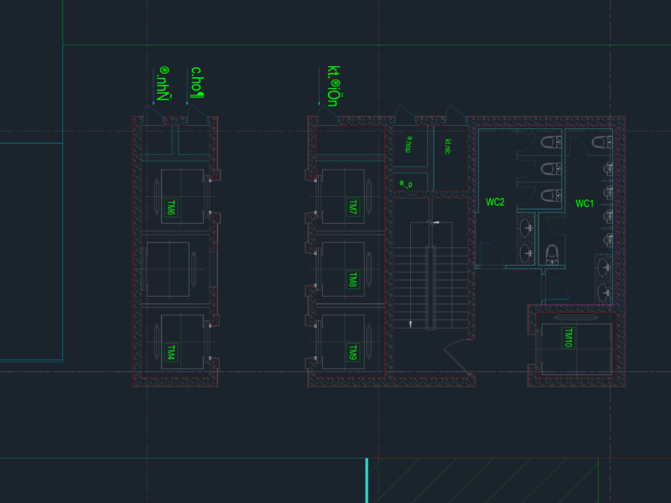Select the toilet below the WC2 sinks
The width and height of the screenshot is (671, 503).
pyautogui.click(x=552, y=254)
